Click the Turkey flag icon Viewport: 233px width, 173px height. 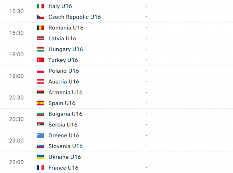[40, 60]
